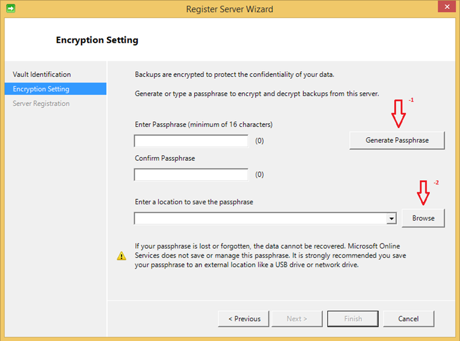
Task: Click the red arrow labeled -2
Action: click(x=423, y=192)
